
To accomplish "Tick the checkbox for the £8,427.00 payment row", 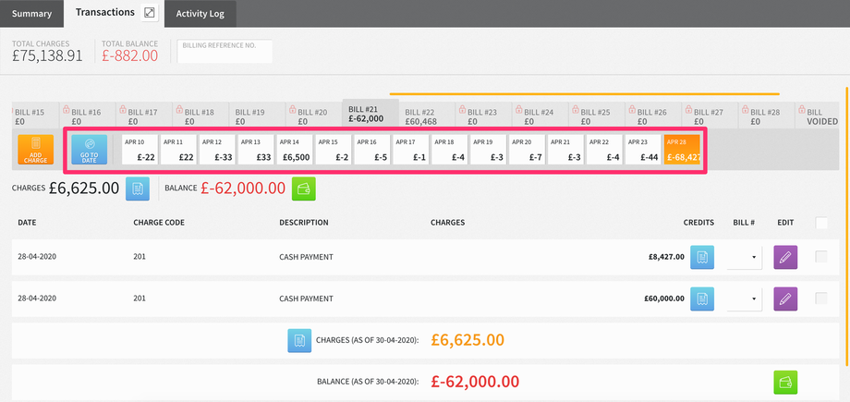I will tap(821, 257).
